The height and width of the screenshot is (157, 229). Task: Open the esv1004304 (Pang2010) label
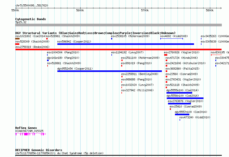[x=63, y=52]
